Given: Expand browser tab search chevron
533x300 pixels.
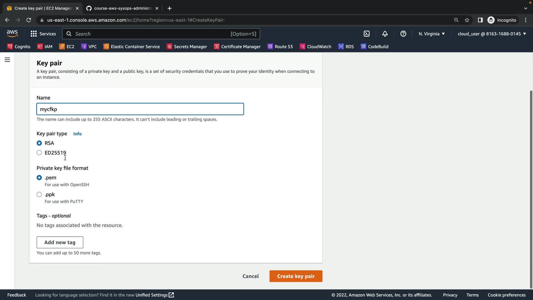Looking at the screenshot, I should (x=525, y=8).
